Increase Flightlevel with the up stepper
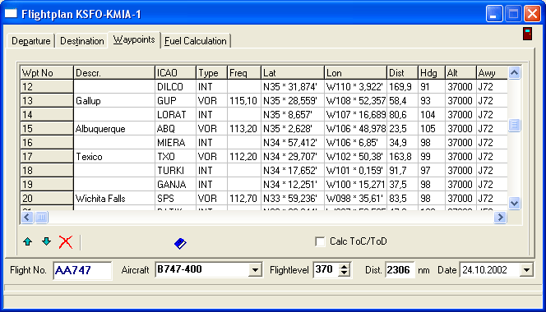Image resolution: width=546 pixels, height=312 pixels. (344, 267)
